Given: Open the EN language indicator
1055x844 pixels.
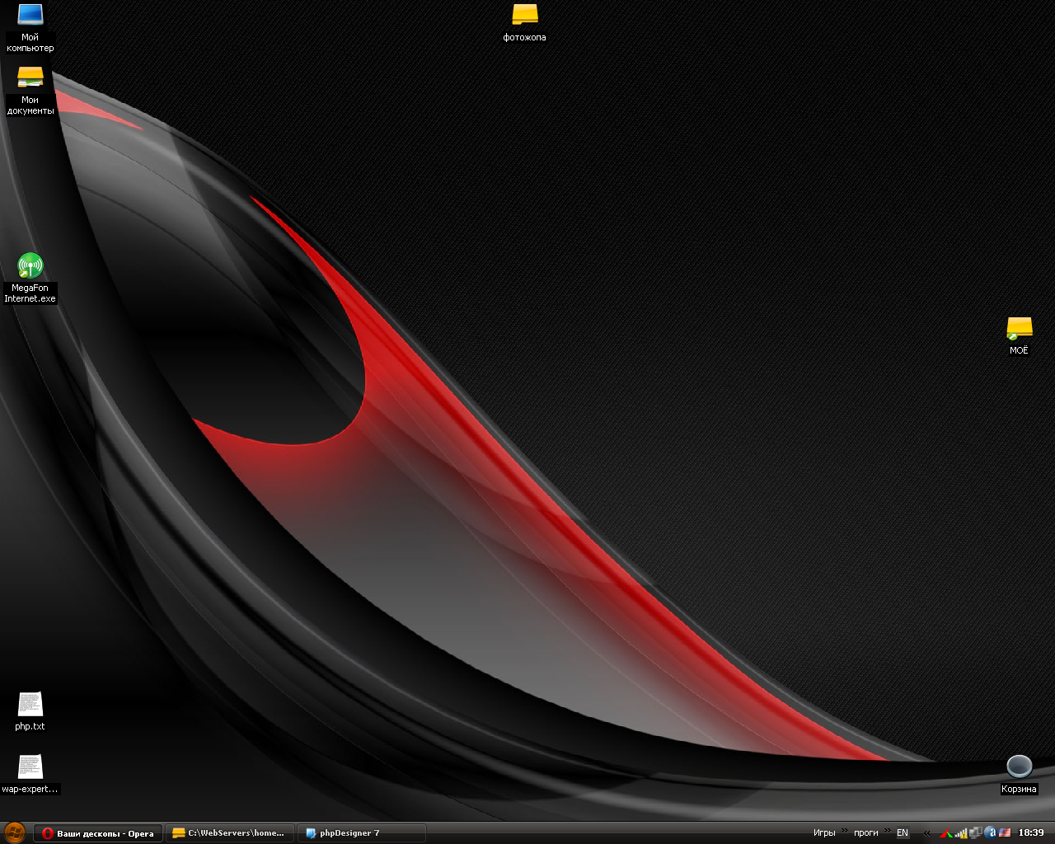Looking at the screenshot, I should 903,833.
